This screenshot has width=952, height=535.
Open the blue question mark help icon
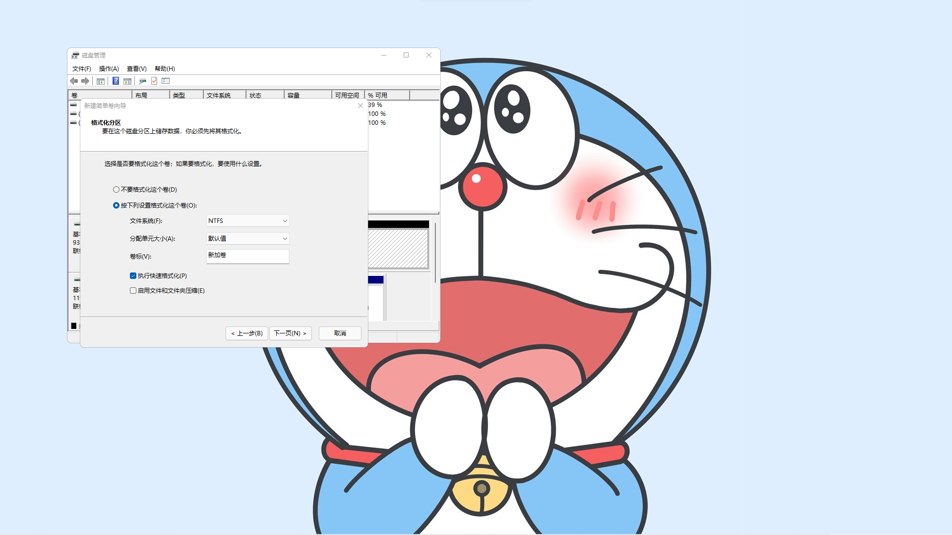point(116,81)
